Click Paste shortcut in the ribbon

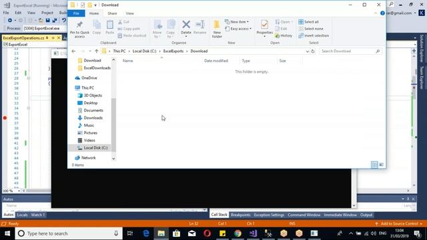click(x=132, y=35)
